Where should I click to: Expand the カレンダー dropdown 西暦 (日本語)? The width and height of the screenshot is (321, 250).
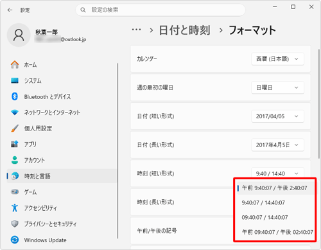pyautogui.click(x=277, y=58)
